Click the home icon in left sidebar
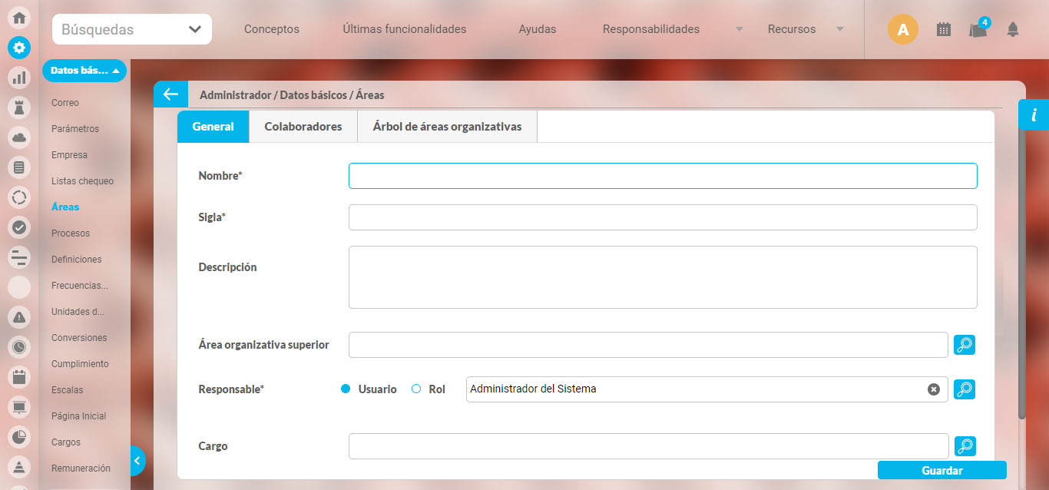Image resolution: width=1049 pixels, height=490 pixels. tap(19, 18)
